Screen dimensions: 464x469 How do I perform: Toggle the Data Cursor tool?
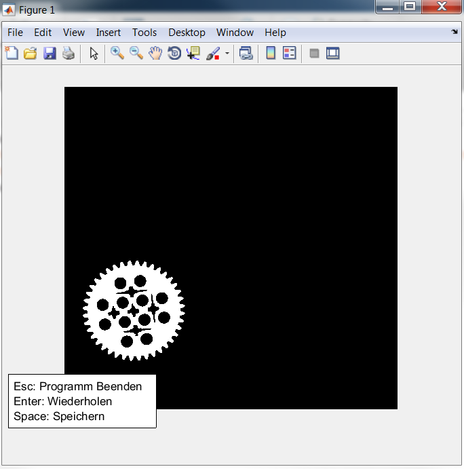(193, 53)
